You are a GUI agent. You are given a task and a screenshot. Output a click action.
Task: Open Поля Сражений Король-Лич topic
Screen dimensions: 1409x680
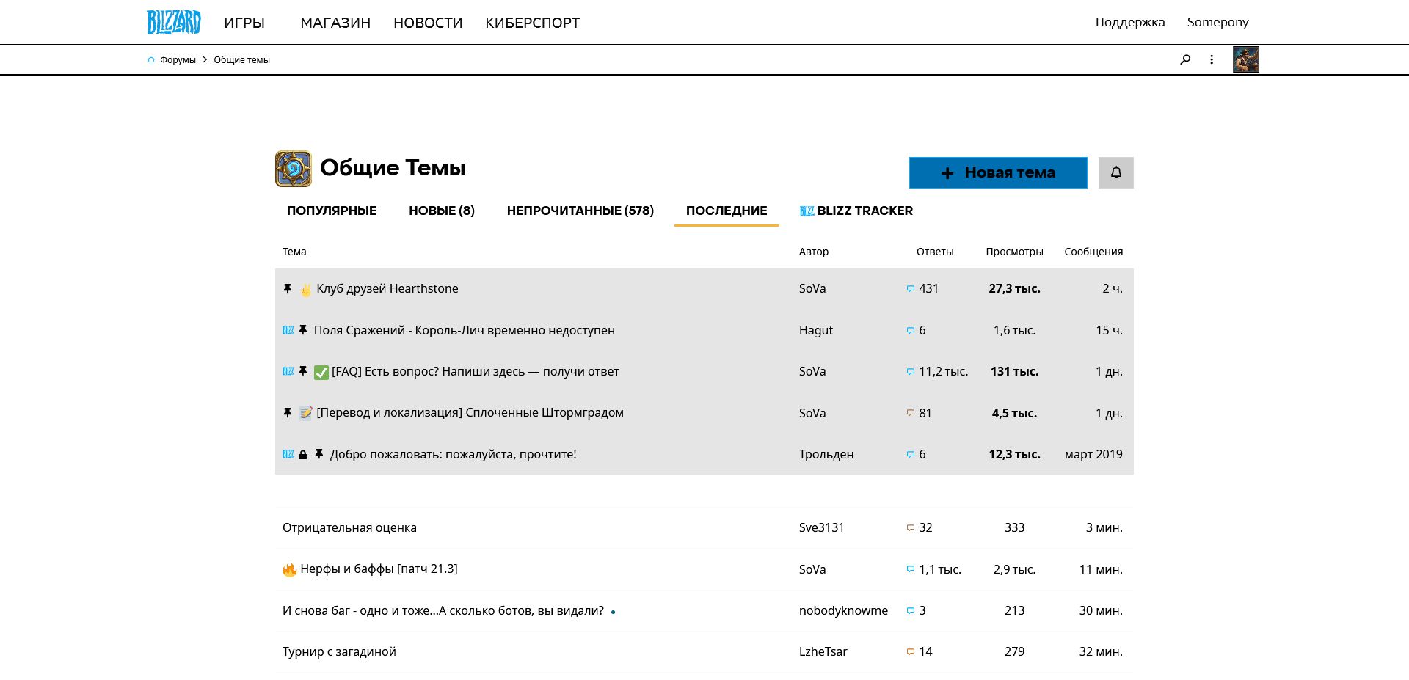pyautogui.click(x=465, y=330)
